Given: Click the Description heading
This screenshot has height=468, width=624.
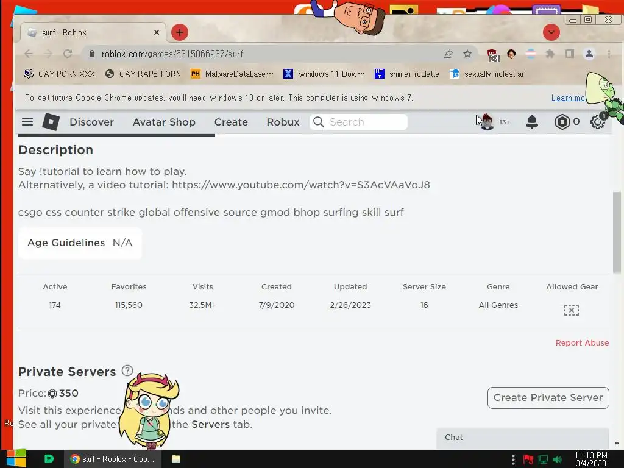Looking at the screenshot, I should [x=55, y=150].
